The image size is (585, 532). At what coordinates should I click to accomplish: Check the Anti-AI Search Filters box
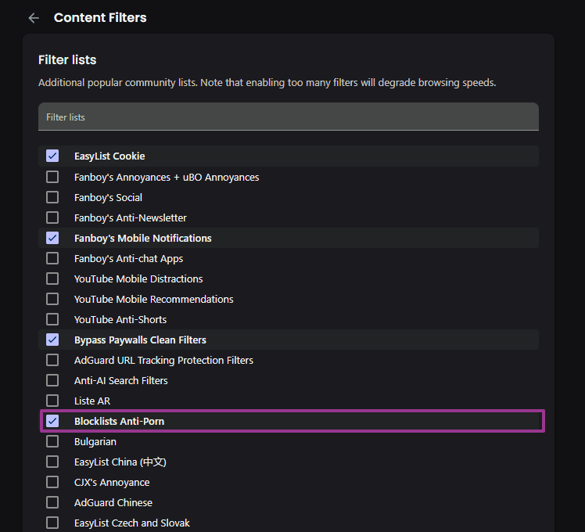coord(52,380)
